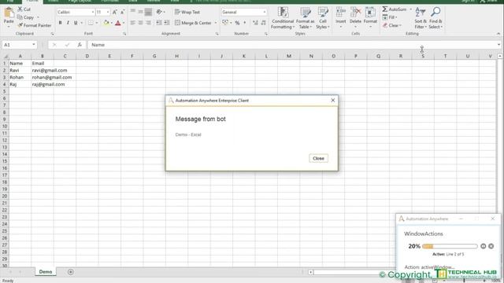Apply Percent Style format

pyautogui.click(x=237, y=23)
